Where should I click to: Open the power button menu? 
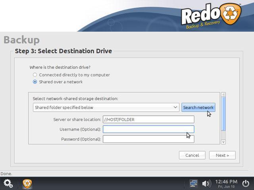pyautogui.click(x=246, y=184)
